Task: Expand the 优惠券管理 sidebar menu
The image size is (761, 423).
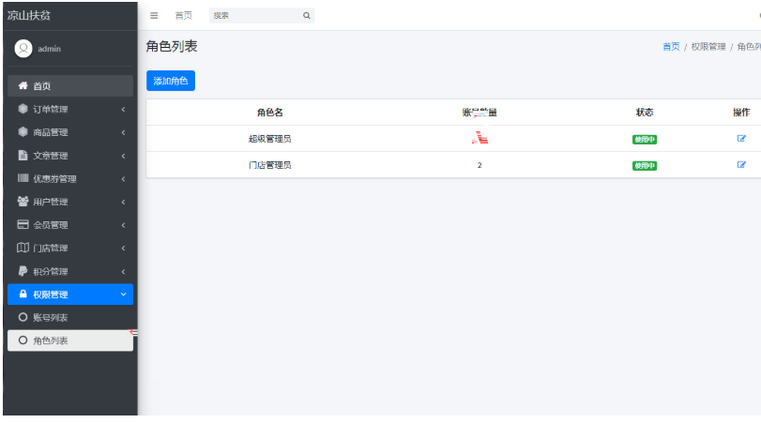Action: (69, 179)
